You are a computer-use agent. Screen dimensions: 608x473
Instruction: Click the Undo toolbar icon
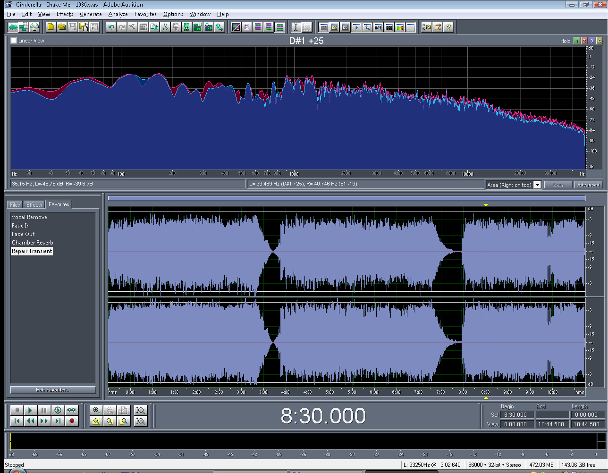(x=111, y=27)
